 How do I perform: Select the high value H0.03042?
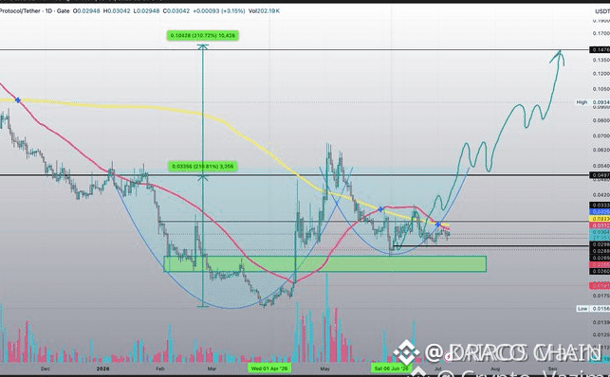(117, 10)
